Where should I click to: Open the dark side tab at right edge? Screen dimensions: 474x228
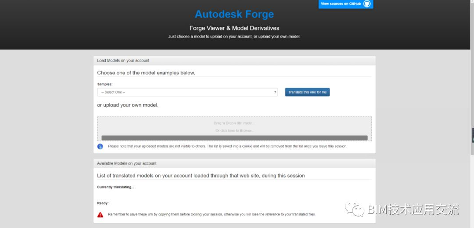pos(472,135)
